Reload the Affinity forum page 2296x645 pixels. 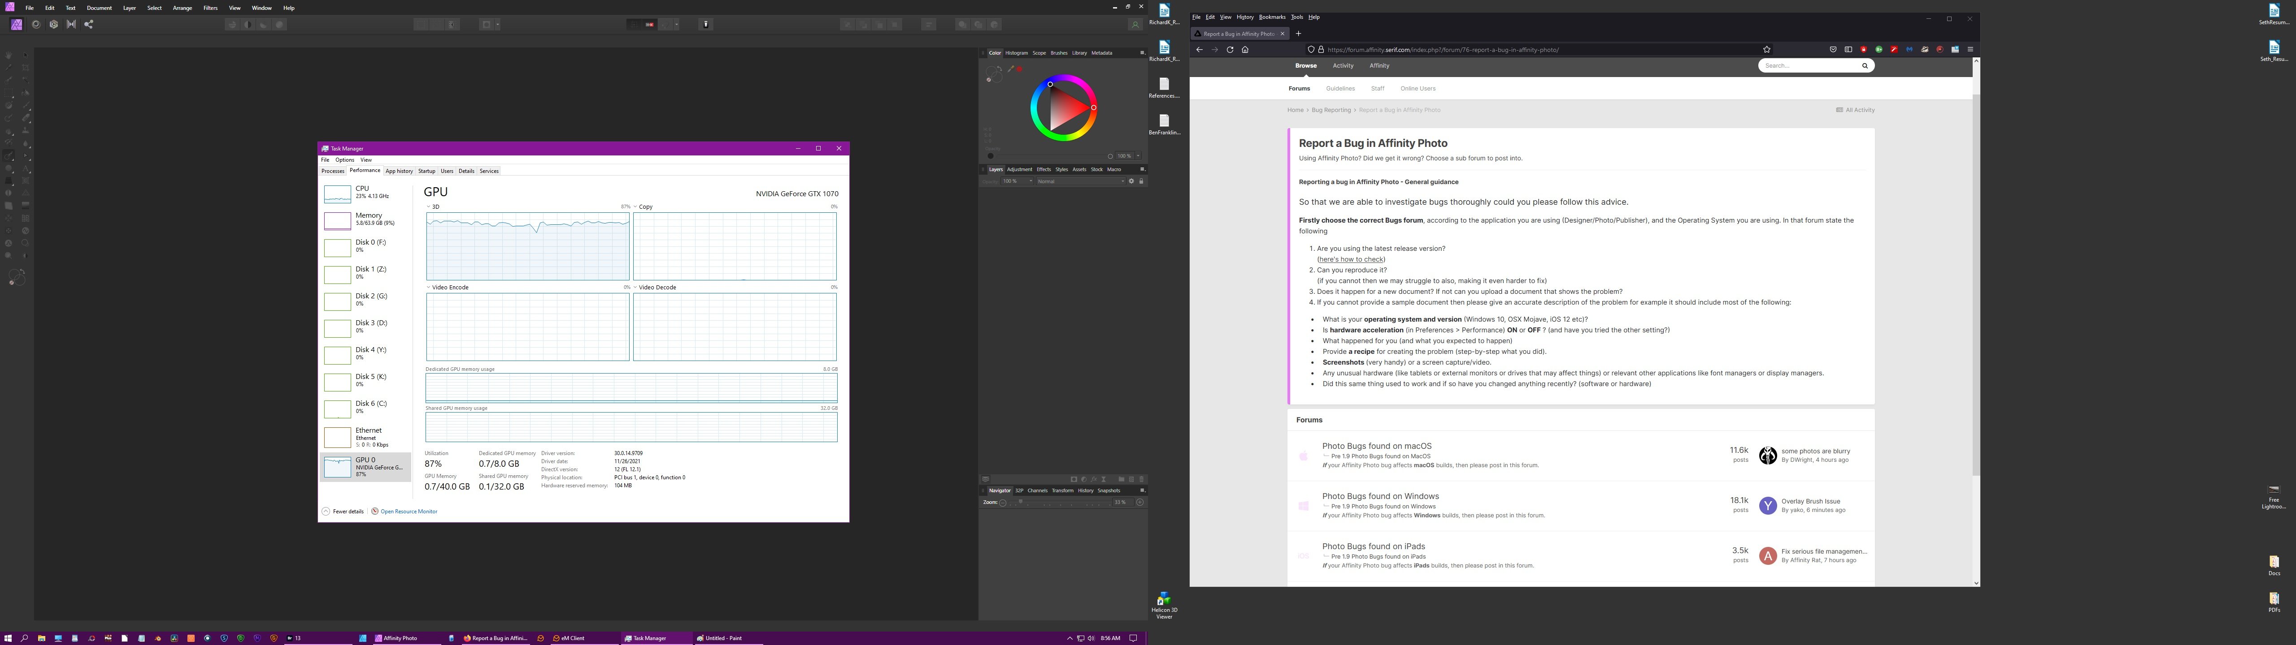(1230, 50)
